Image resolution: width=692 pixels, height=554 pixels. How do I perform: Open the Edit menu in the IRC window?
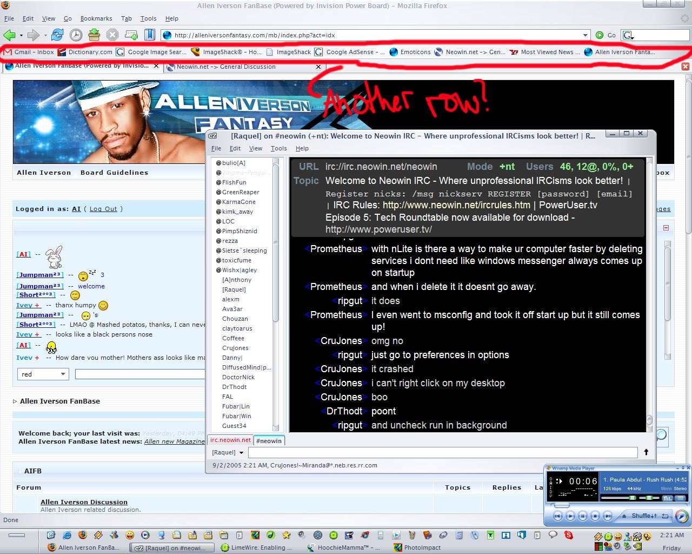(x=235, y=148)
